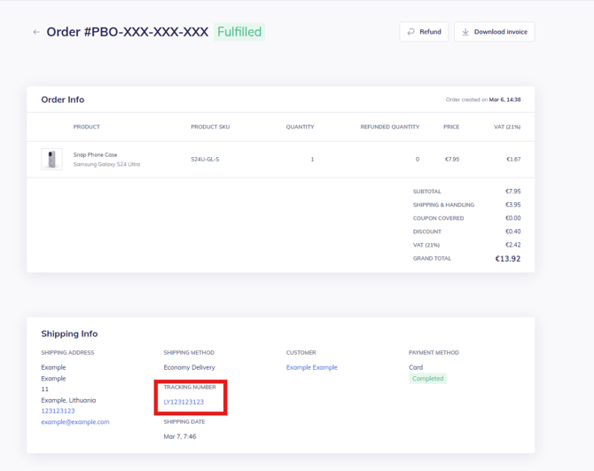The width and height of the screenshot is (594, 471).
Task: Click the green Fulfilled status badge
Action: point(239,32)
